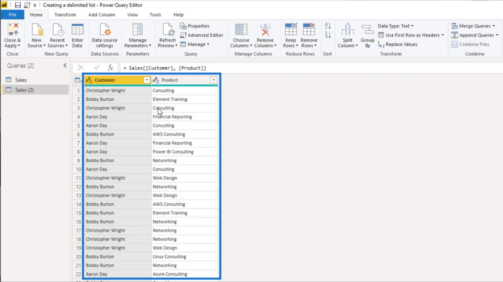Open the Advanced Editor

[x=201, y=35]
